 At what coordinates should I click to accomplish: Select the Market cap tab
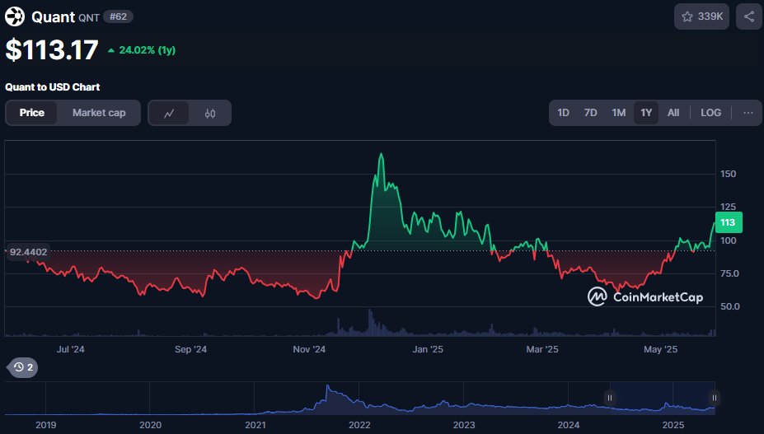tap(99, 113)
